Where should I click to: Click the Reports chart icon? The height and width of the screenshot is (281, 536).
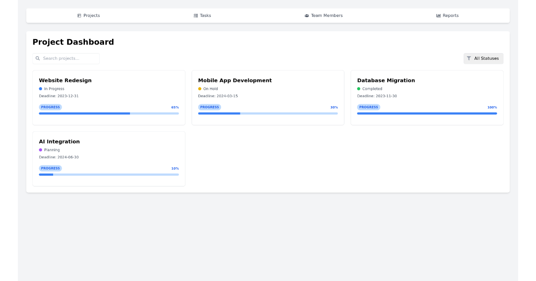pyautogui.click(x=438, y=15)
